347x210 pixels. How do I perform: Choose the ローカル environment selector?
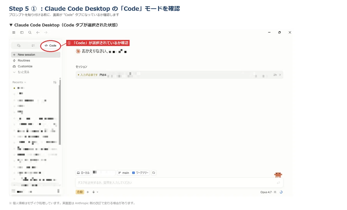(x=83, y=173)
